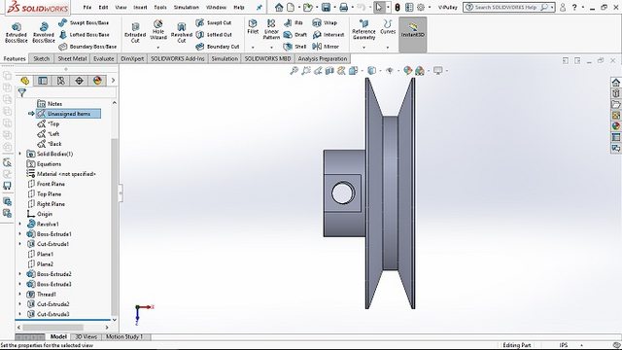
Task: Click the Zoom to Fit icon
Action: 294,71
